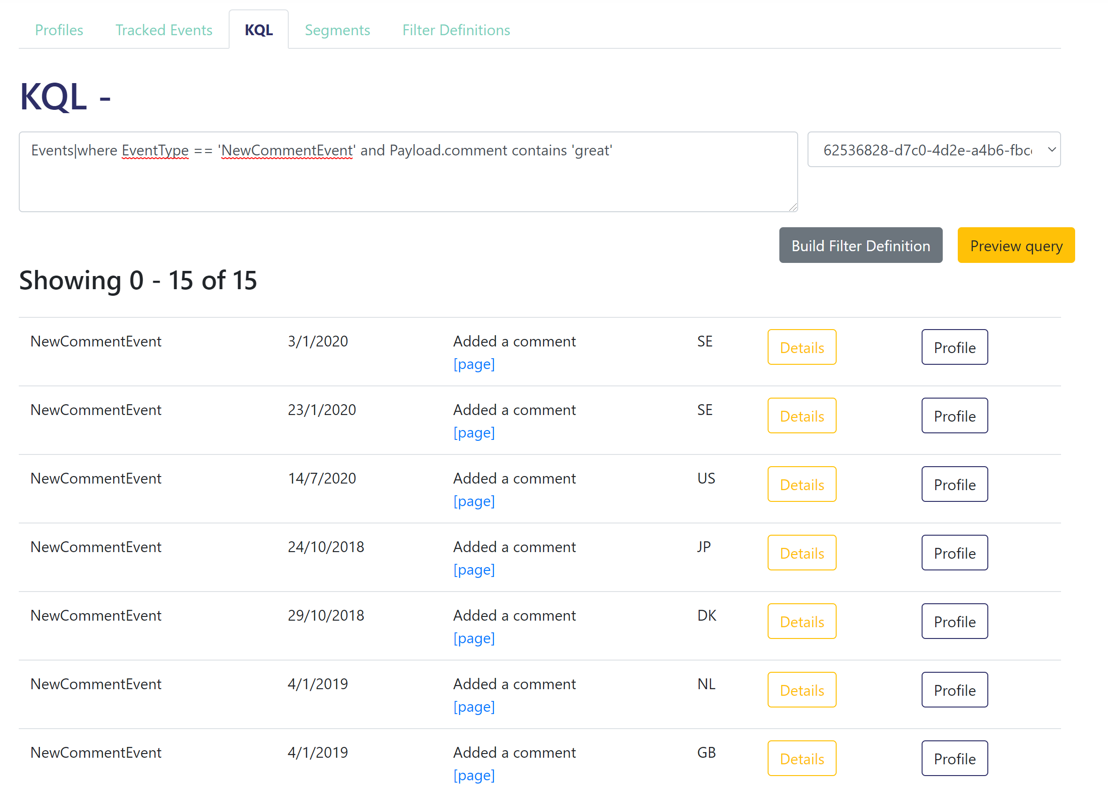Open the Profiles tab

[59, 30]
